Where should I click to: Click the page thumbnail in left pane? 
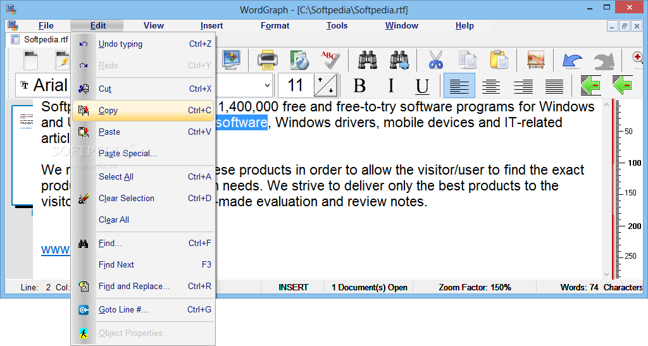pyautogui.click(x=22, y=155)
